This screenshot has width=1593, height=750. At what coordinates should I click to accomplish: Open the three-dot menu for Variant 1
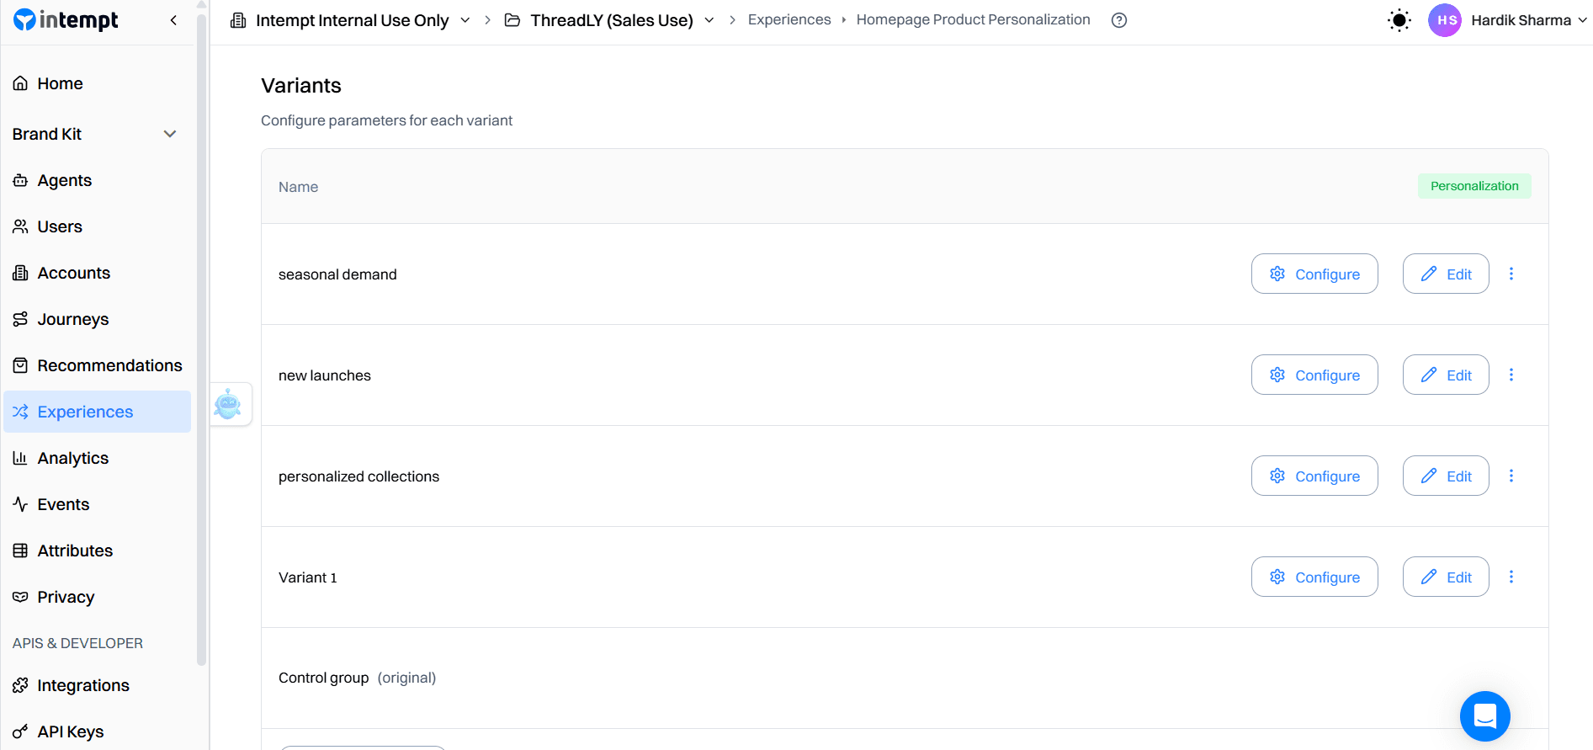pyautogui.click(x=1511, y=577)
